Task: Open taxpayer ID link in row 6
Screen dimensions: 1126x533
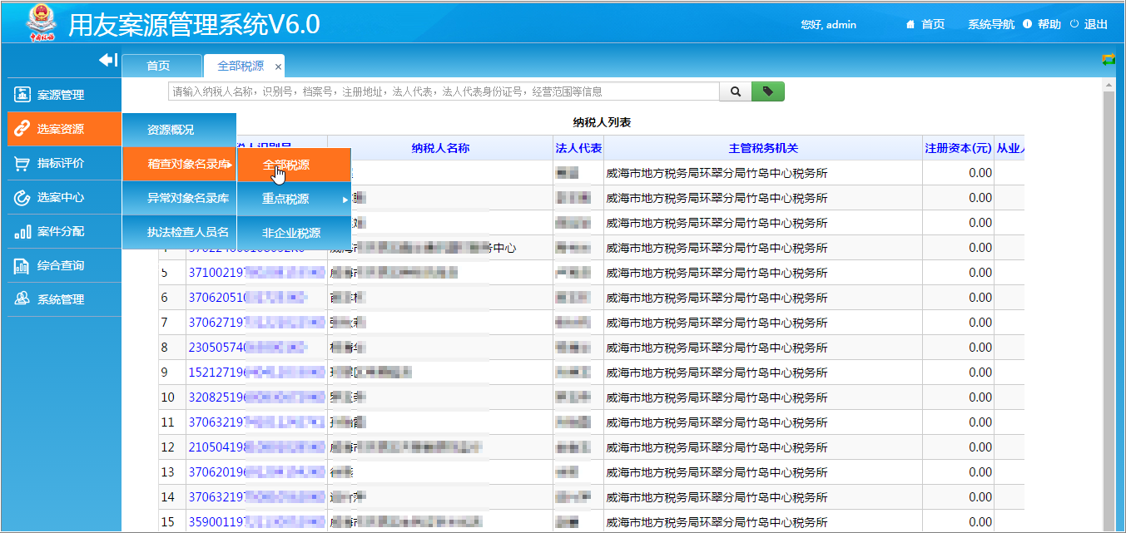Action: click(x=248, y=298)
